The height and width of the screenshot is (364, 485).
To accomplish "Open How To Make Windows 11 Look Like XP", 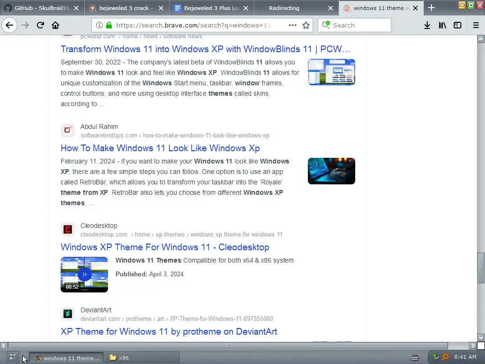I will pyautogui.click(x=160, y=148).
